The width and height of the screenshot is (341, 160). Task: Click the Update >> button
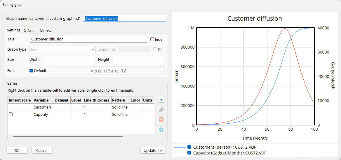point(153,150)
